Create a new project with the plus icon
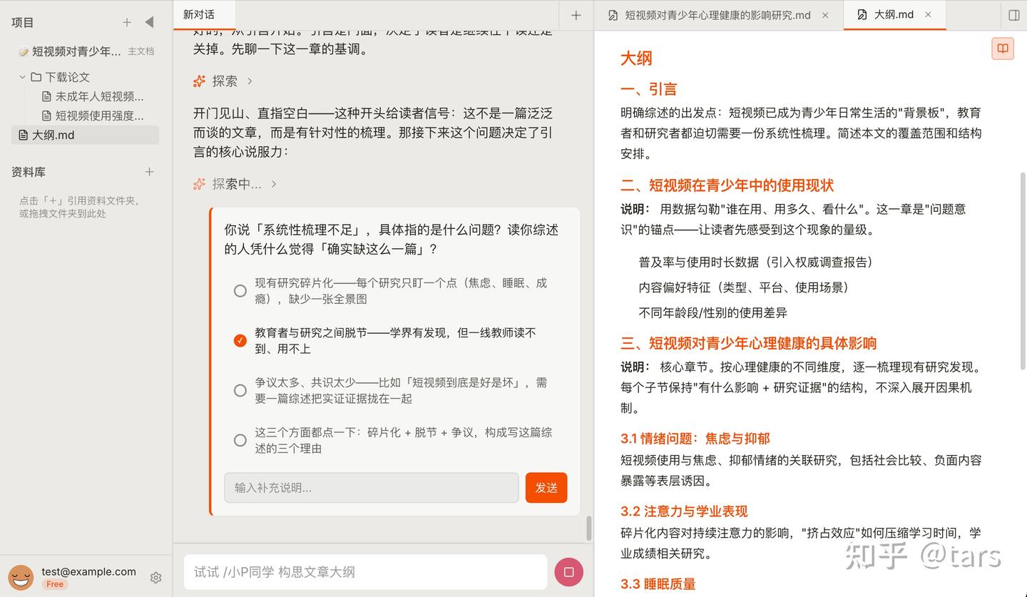The width and height of the screenshot is (1027, 597). [126, 22]
